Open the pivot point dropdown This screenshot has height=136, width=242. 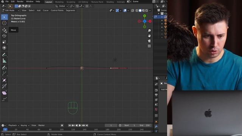tap(72, 6)
